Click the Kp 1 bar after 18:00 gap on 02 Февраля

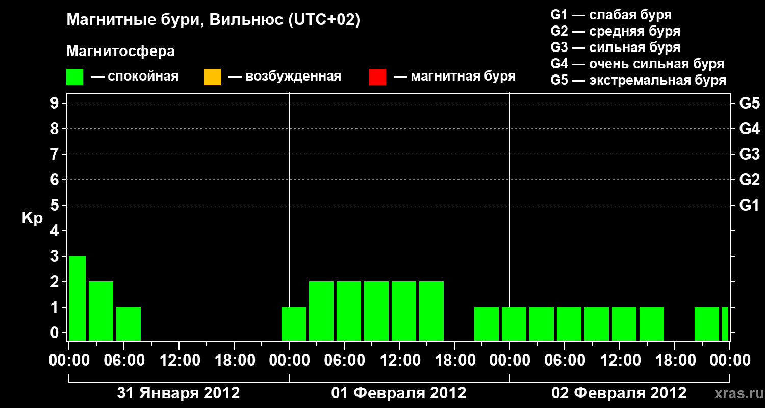pyautogui.click(x=707, y=323)
